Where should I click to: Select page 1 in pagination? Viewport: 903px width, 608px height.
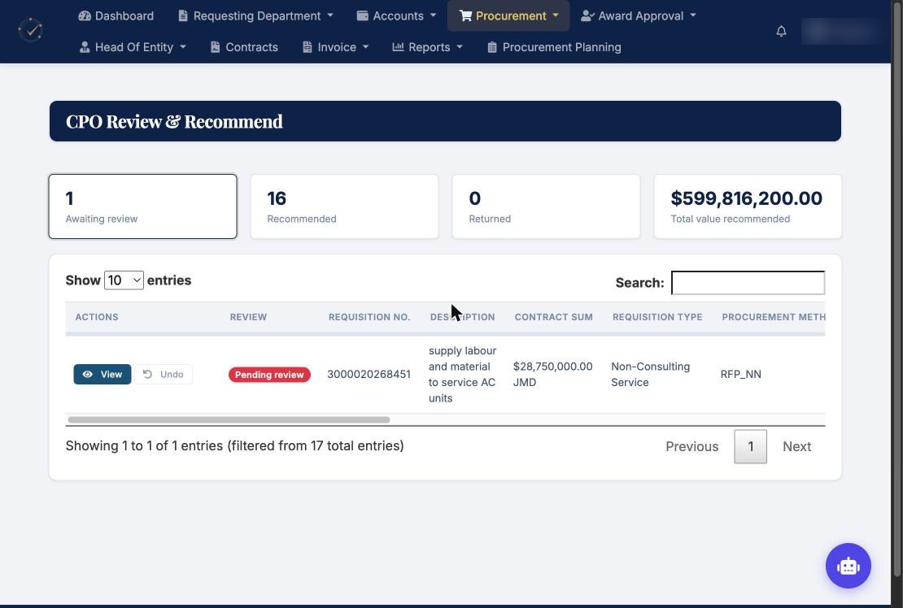point(750,446)
